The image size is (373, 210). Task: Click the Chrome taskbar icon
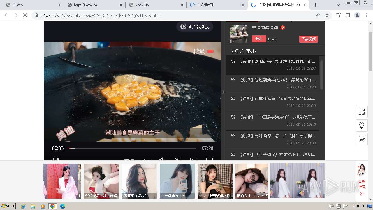[53, 206]
